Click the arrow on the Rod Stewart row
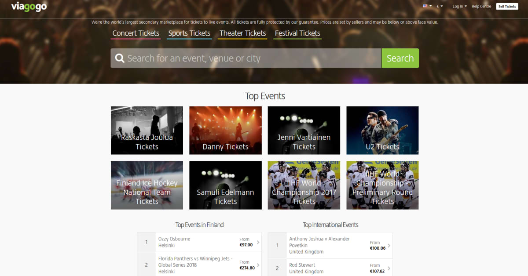528x276 pixels. pos(389,268)
